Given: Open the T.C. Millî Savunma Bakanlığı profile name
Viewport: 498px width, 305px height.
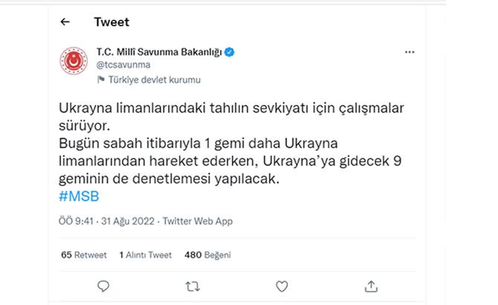Looking at the screenshot, I should click(159, 52).
